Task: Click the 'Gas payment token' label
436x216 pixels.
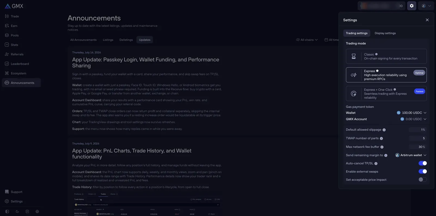Action: click(360, 107)
